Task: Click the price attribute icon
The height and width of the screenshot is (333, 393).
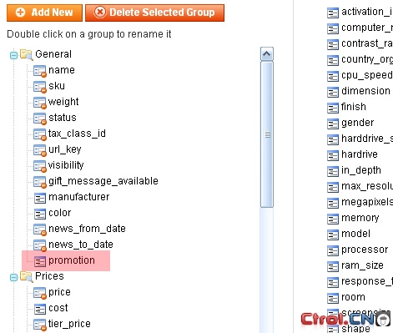Action: (x=40, y=293)
